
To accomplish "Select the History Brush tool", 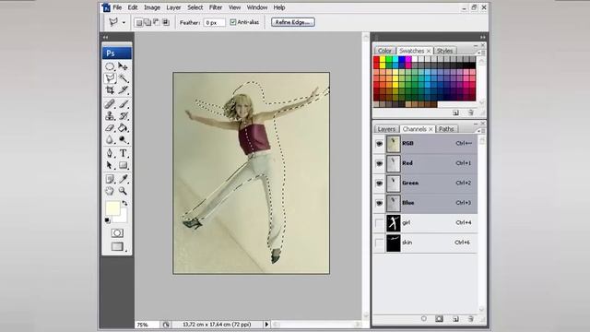I will [x=123, y=115].
